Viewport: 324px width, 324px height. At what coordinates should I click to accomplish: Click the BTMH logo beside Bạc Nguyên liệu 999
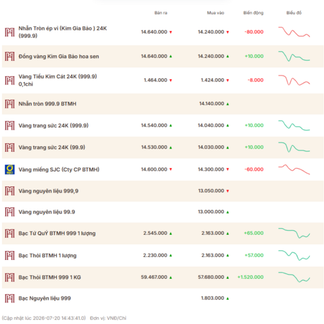click(x=9, y=298)
